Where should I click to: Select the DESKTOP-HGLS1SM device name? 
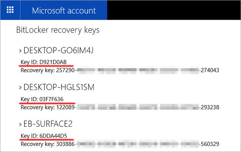pyautogui.click(x=59, y=87)
